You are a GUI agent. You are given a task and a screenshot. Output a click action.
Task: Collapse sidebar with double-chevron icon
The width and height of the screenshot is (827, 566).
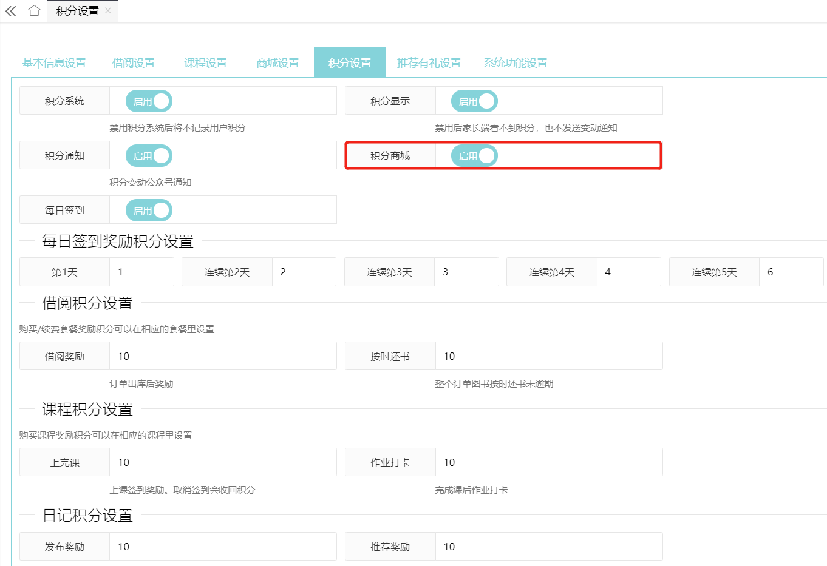coord(10,11)
